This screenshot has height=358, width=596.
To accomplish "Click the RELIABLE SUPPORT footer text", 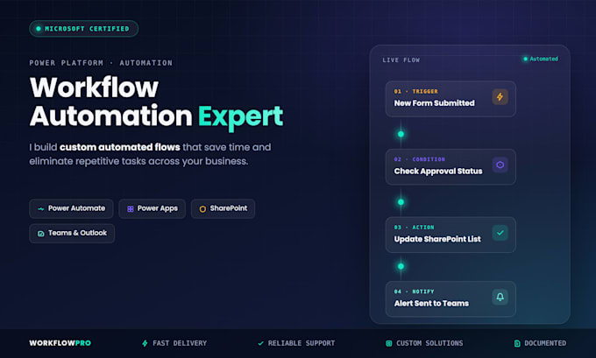I will pos(302,343).
